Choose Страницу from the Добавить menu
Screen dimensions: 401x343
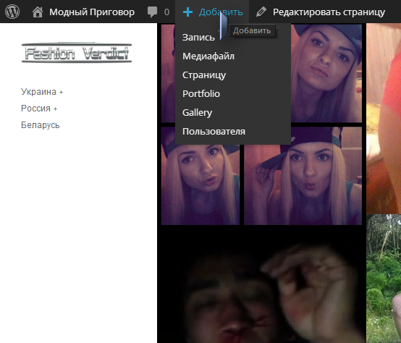click(x=204, y=75)
